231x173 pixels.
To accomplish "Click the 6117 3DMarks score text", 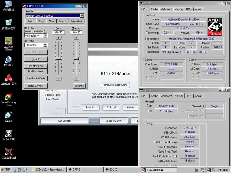I will 115,74.
